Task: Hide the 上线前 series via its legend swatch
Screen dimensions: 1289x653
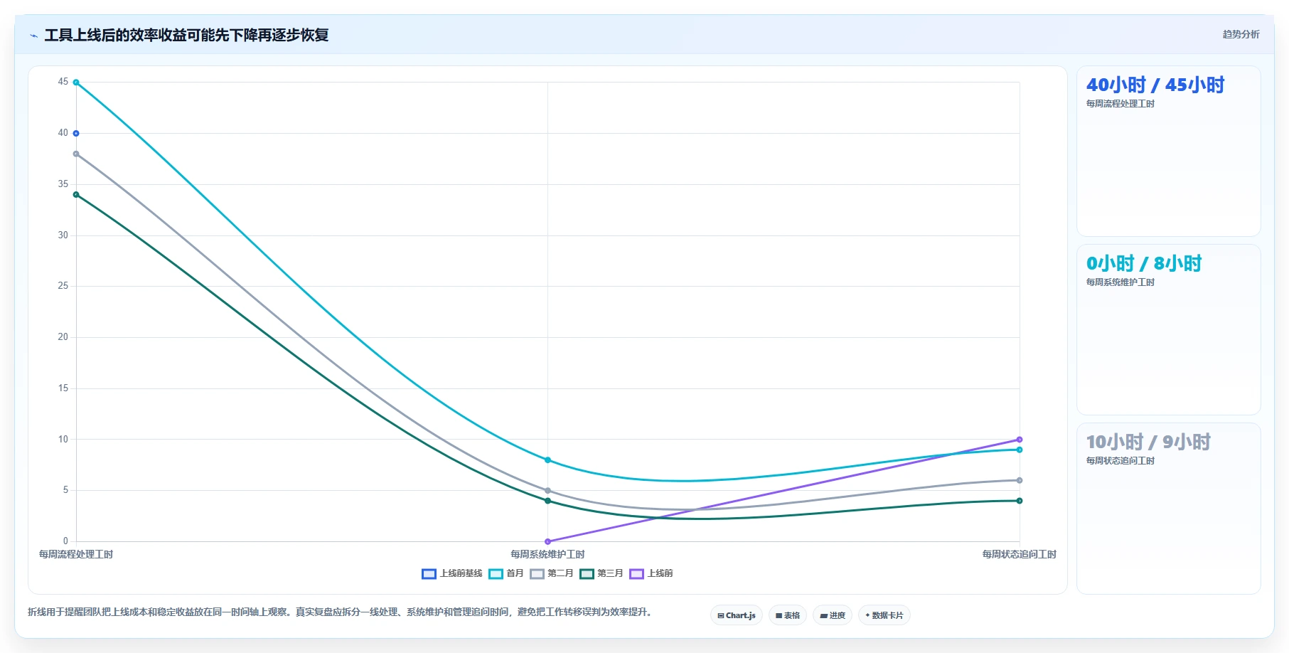Action: (637, 574)
